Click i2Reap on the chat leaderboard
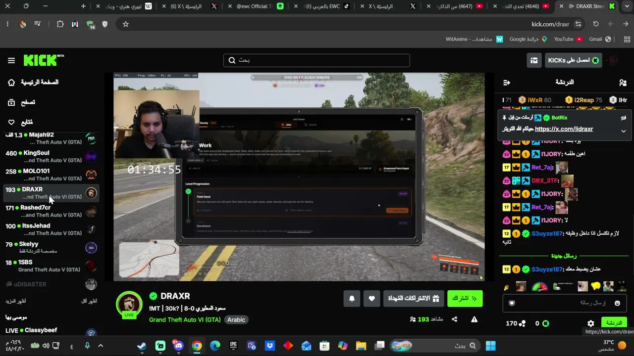The height and width of the screenshot is (356, 634). [x=584, y=100]
